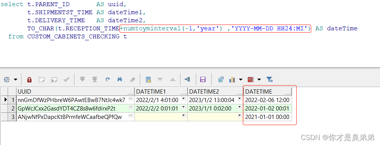Click the red table report icon
Image resolution: width=380 pixels, height=145 pixels.
click(x=251, y=79)
